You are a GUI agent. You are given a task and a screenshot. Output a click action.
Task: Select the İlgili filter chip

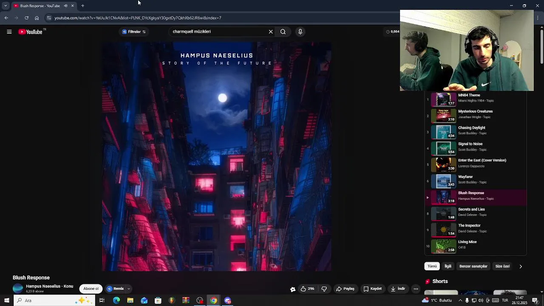pos(448,266)
